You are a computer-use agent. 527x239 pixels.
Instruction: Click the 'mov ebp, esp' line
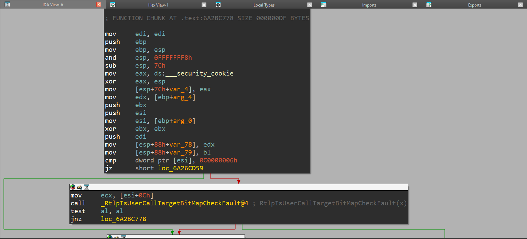coord(135,50)
